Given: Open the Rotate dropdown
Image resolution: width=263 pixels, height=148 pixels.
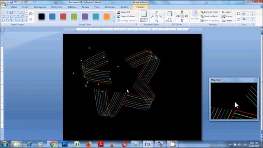Looking at the screenshot, I should pos(228,21).
